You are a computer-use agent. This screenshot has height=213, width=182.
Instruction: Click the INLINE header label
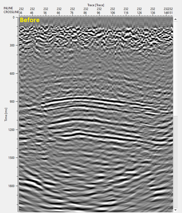[x=8, y=8]
